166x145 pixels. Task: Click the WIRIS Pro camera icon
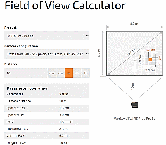[x=135, y=105]
